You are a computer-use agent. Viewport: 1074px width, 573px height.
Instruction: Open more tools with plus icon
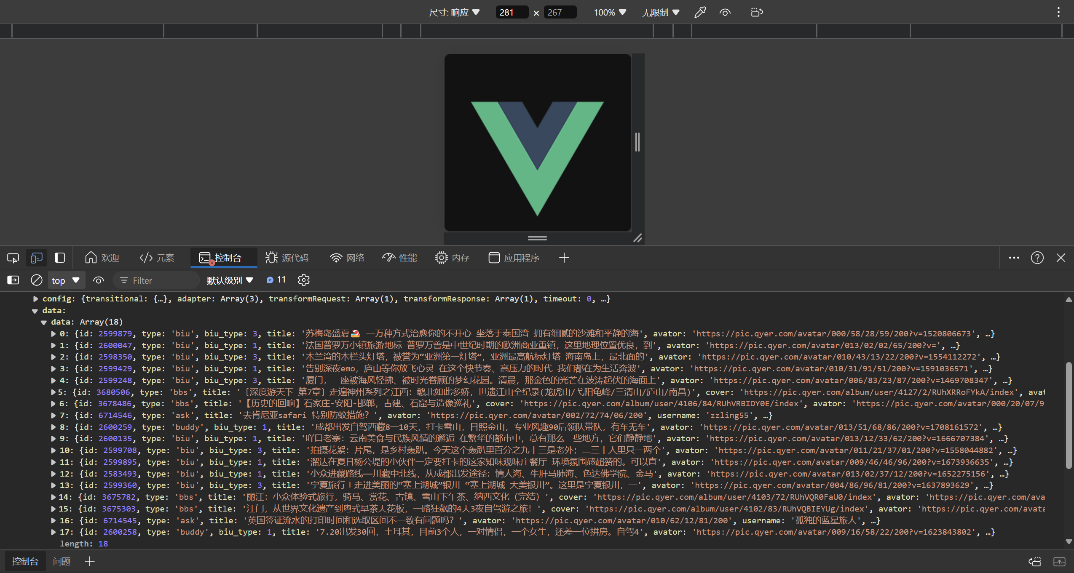[x=564, y=258]
